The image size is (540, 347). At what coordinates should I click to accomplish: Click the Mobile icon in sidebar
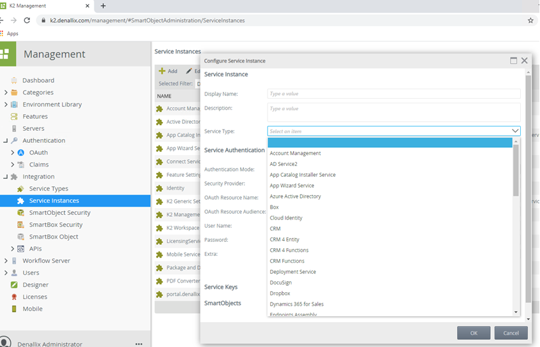[14, 309]
